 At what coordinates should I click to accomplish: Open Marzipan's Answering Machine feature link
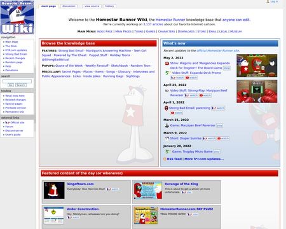[109, 51]
